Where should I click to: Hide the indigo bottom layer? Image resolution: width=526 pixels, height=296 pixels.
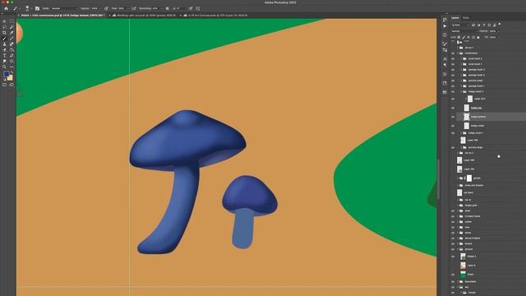[x=453, y=117]
